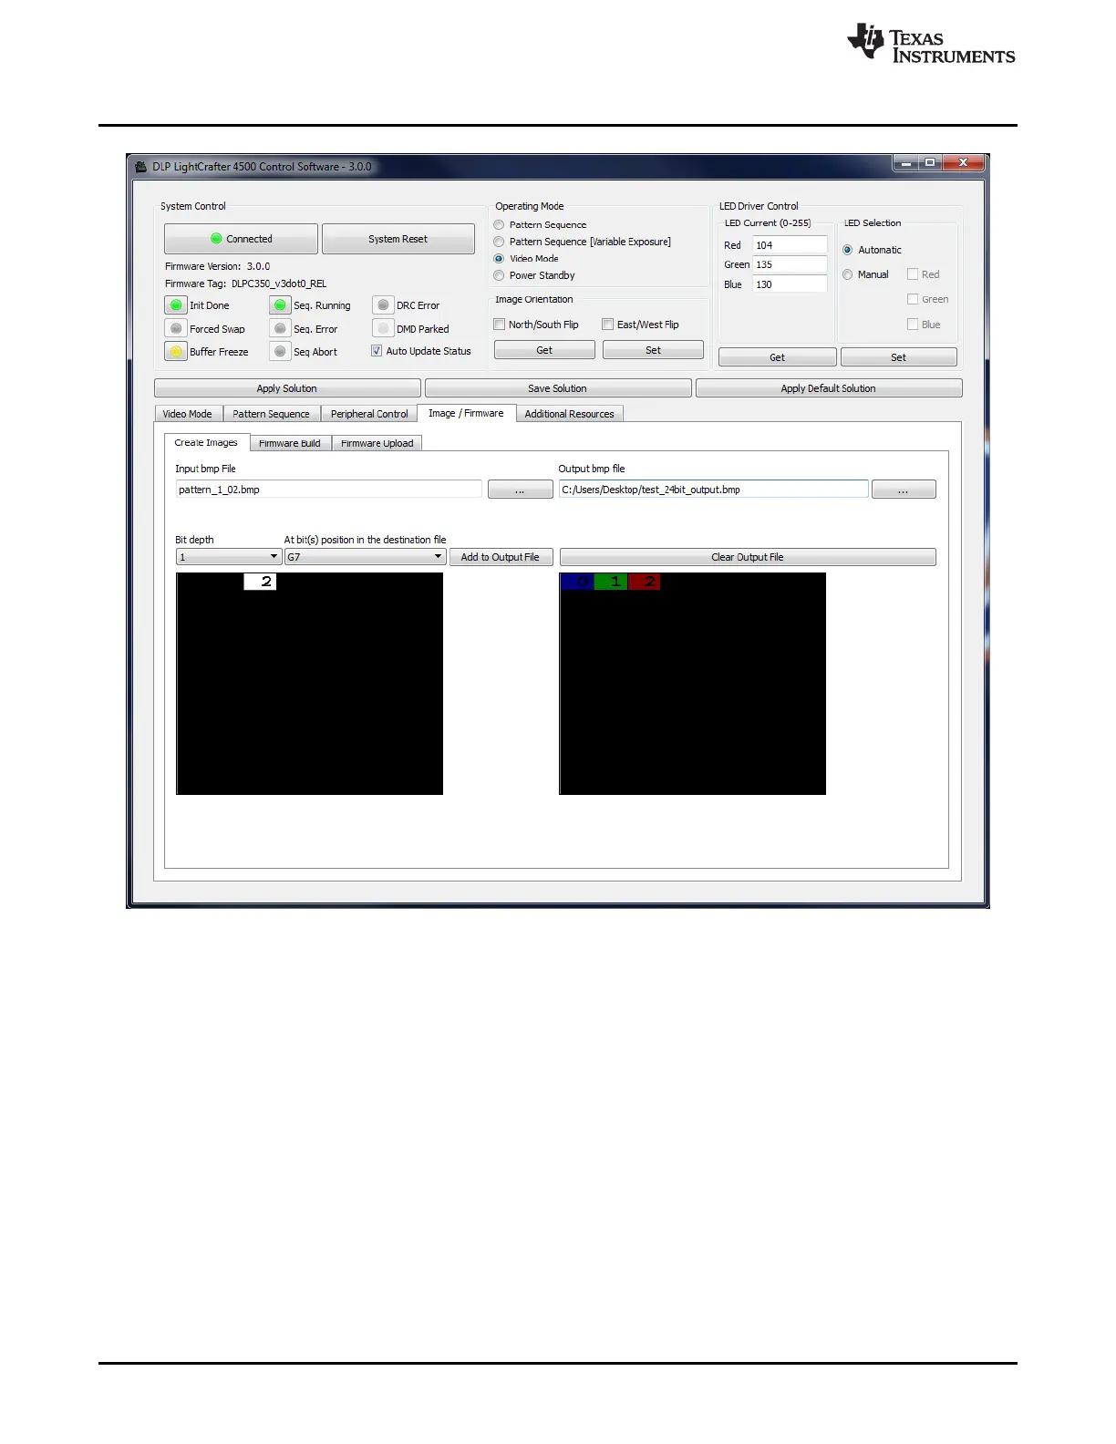Screen dimensions: 1116x1444
Task: Click the DMD Parked status indicator
Action: coord(383,328)
